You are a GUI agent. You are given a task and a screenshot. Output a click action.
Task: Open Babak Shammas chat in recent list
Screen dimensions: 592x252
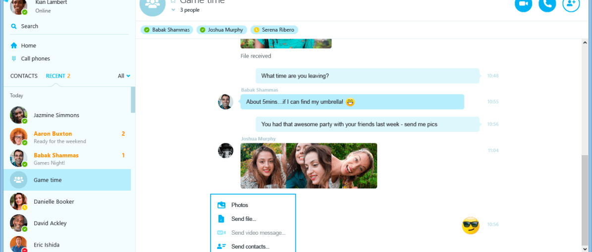point(67,159)
